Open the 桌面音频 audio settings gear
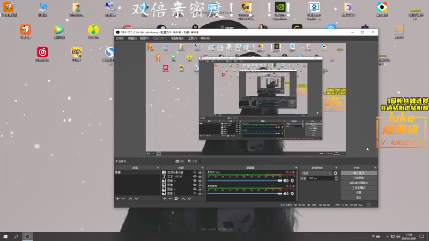Viewport: 429px width, 241px height. [x=292, y=194]
